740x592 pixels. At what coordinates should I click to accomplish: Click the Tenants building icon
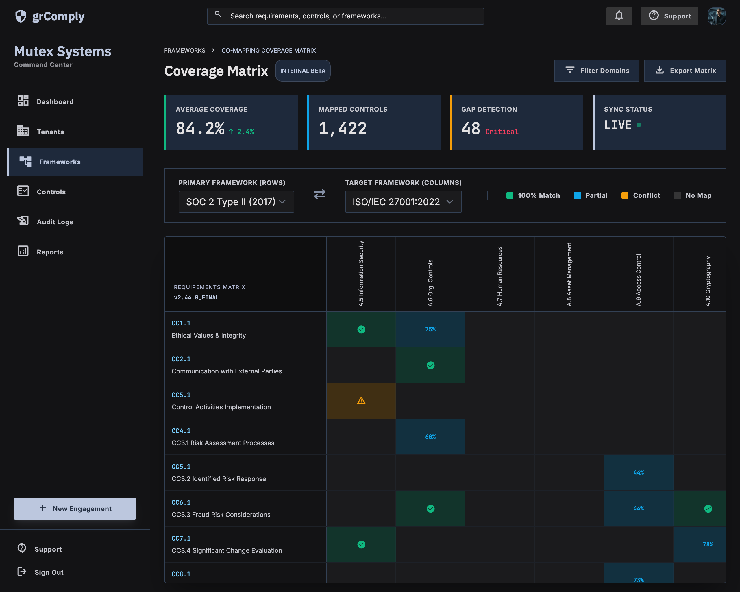tap(23, 130)
